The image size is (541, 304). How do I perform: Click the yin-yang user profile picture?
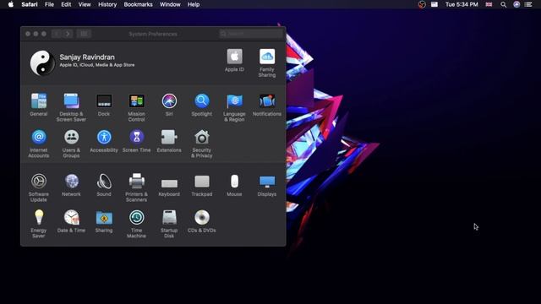click(42, 62)
